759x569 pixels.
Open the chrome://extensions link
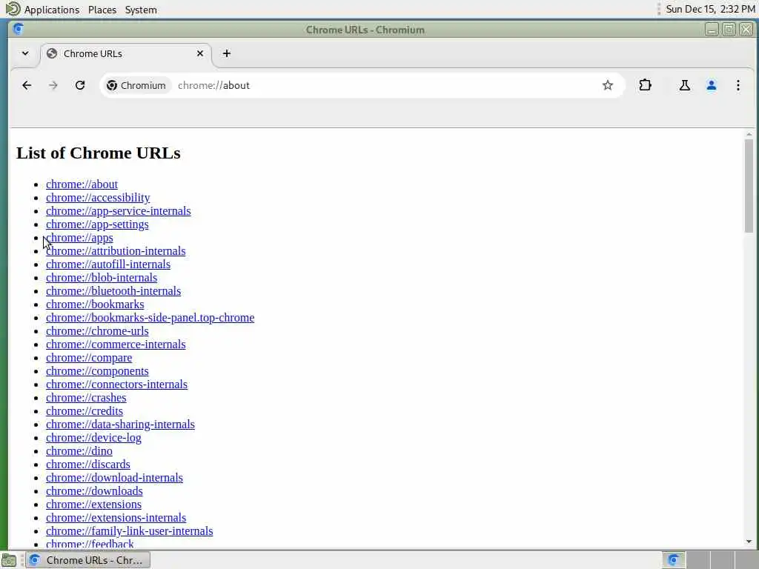click(93, 504)
